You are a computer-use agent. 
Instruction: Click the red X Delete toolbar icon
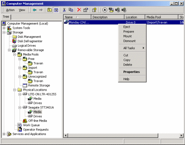coord(79,10)
